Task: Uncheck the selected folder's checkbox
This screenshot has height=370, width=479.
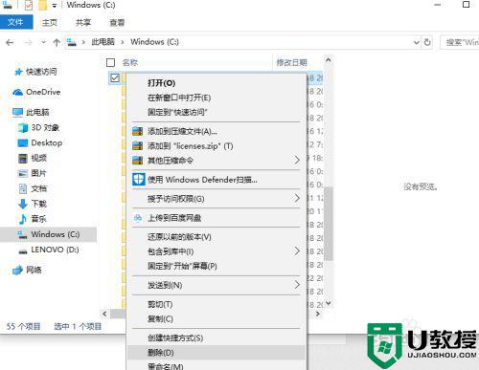Action: click(x=115, y=77)
